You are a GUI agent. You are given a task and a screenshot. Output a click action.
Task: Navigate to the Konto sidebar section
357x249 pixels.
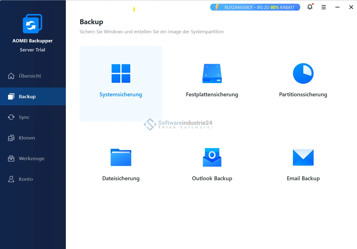click(26, 179)
